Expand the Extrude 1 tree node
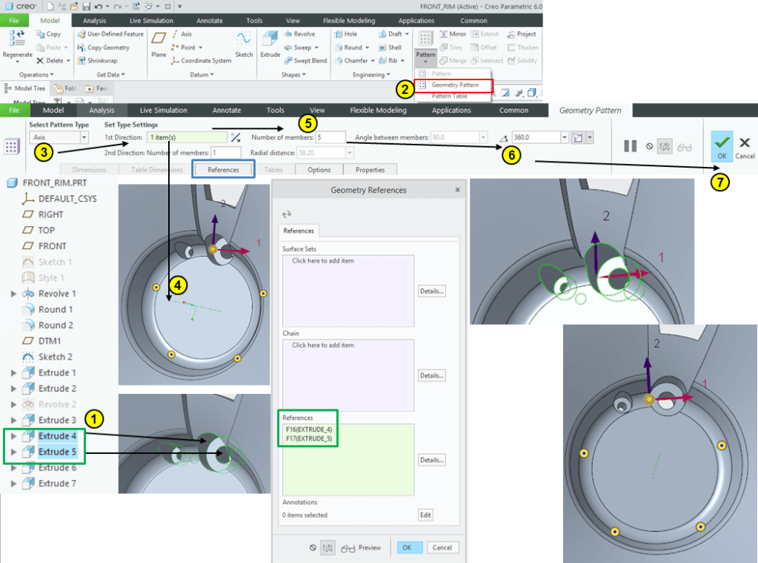This screenshot has width=758, height=563. tap(13, 372)
